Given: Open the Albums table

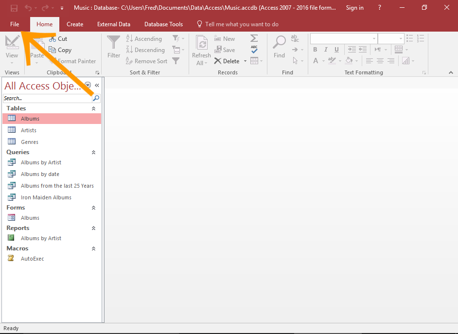Looking at the screenshot, I should coord(52,119).
